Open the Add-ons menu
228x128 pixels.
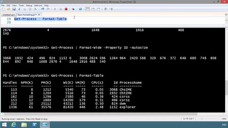tap(38, 6)
